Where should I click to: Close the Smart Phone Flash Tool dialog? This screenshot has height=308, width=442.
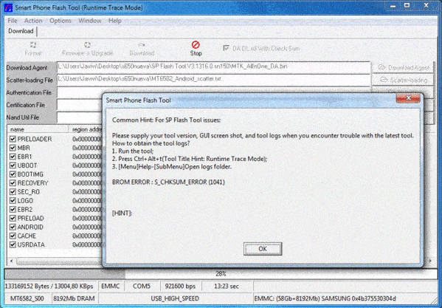coord(408,98)
